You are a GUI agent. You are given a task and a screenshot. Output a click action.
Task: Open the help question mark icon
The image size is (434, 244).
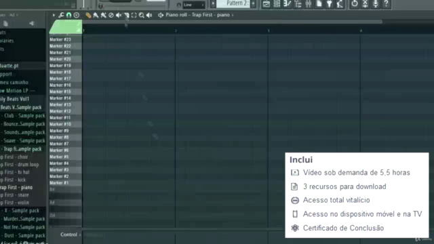[386, 4]
